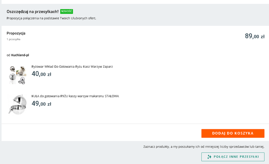Click the 1 przesyłka shipment label
The image size is (269, 164).
(13, 39)
